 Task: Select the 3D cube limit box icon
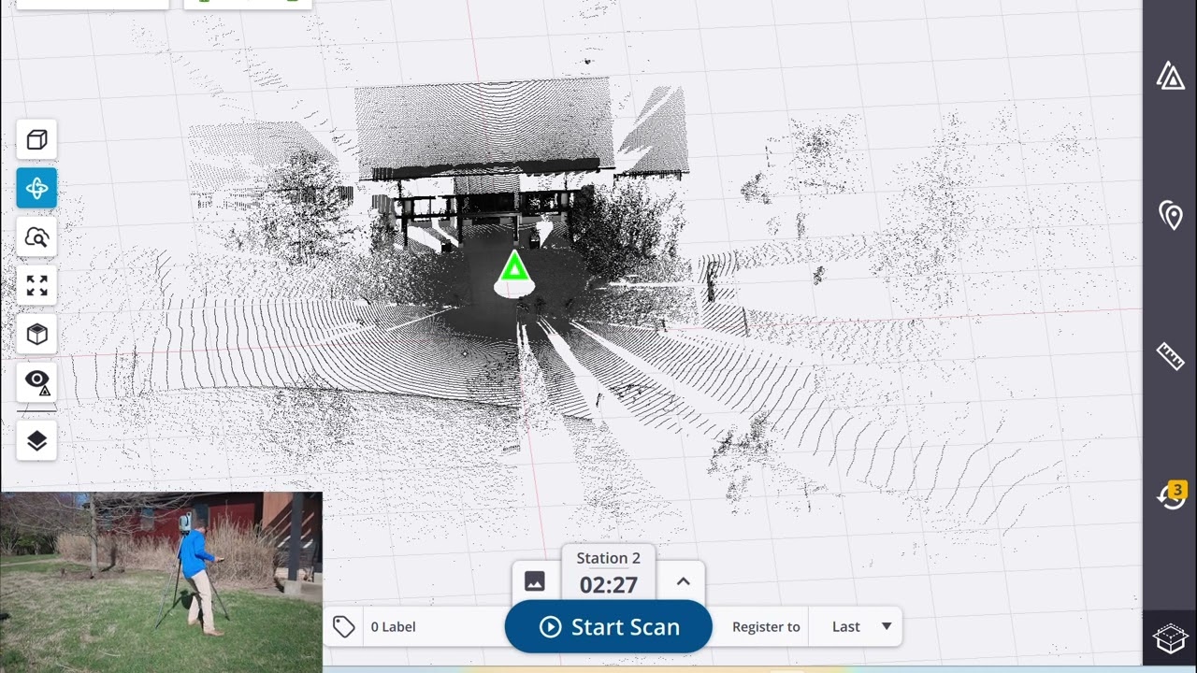pyautogui.click(x=36, y=335)
